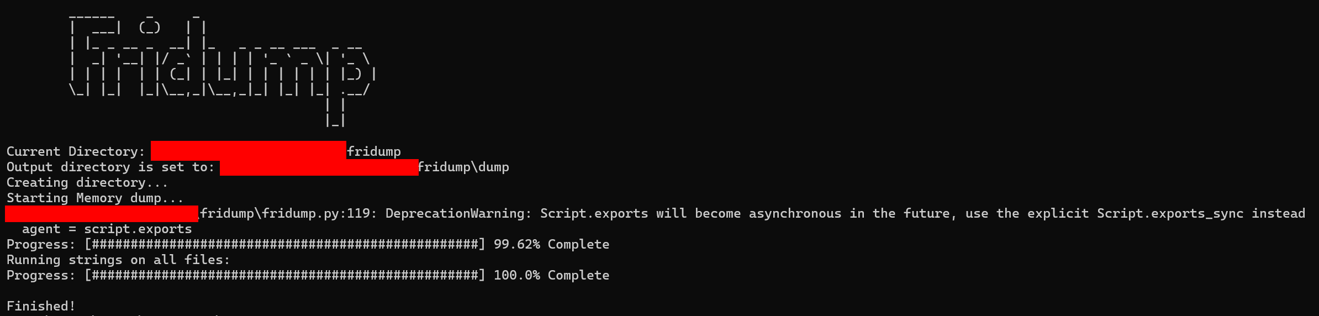
Task: Click the "fridump\fridump.py:119" file reference
Action: 285,213
